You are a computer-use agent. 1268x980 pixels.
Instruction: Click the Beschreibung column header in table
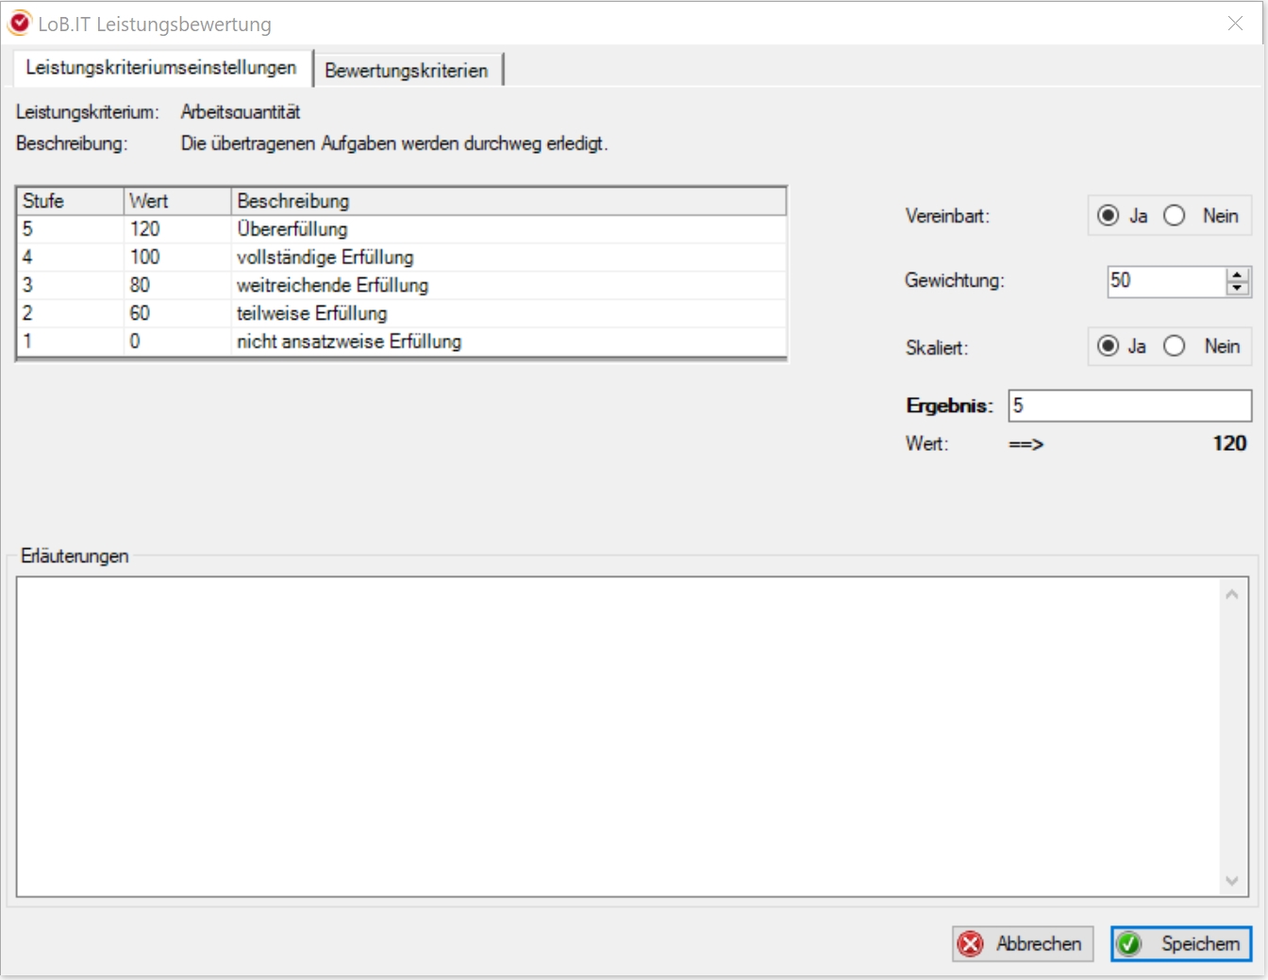[509, 201]
